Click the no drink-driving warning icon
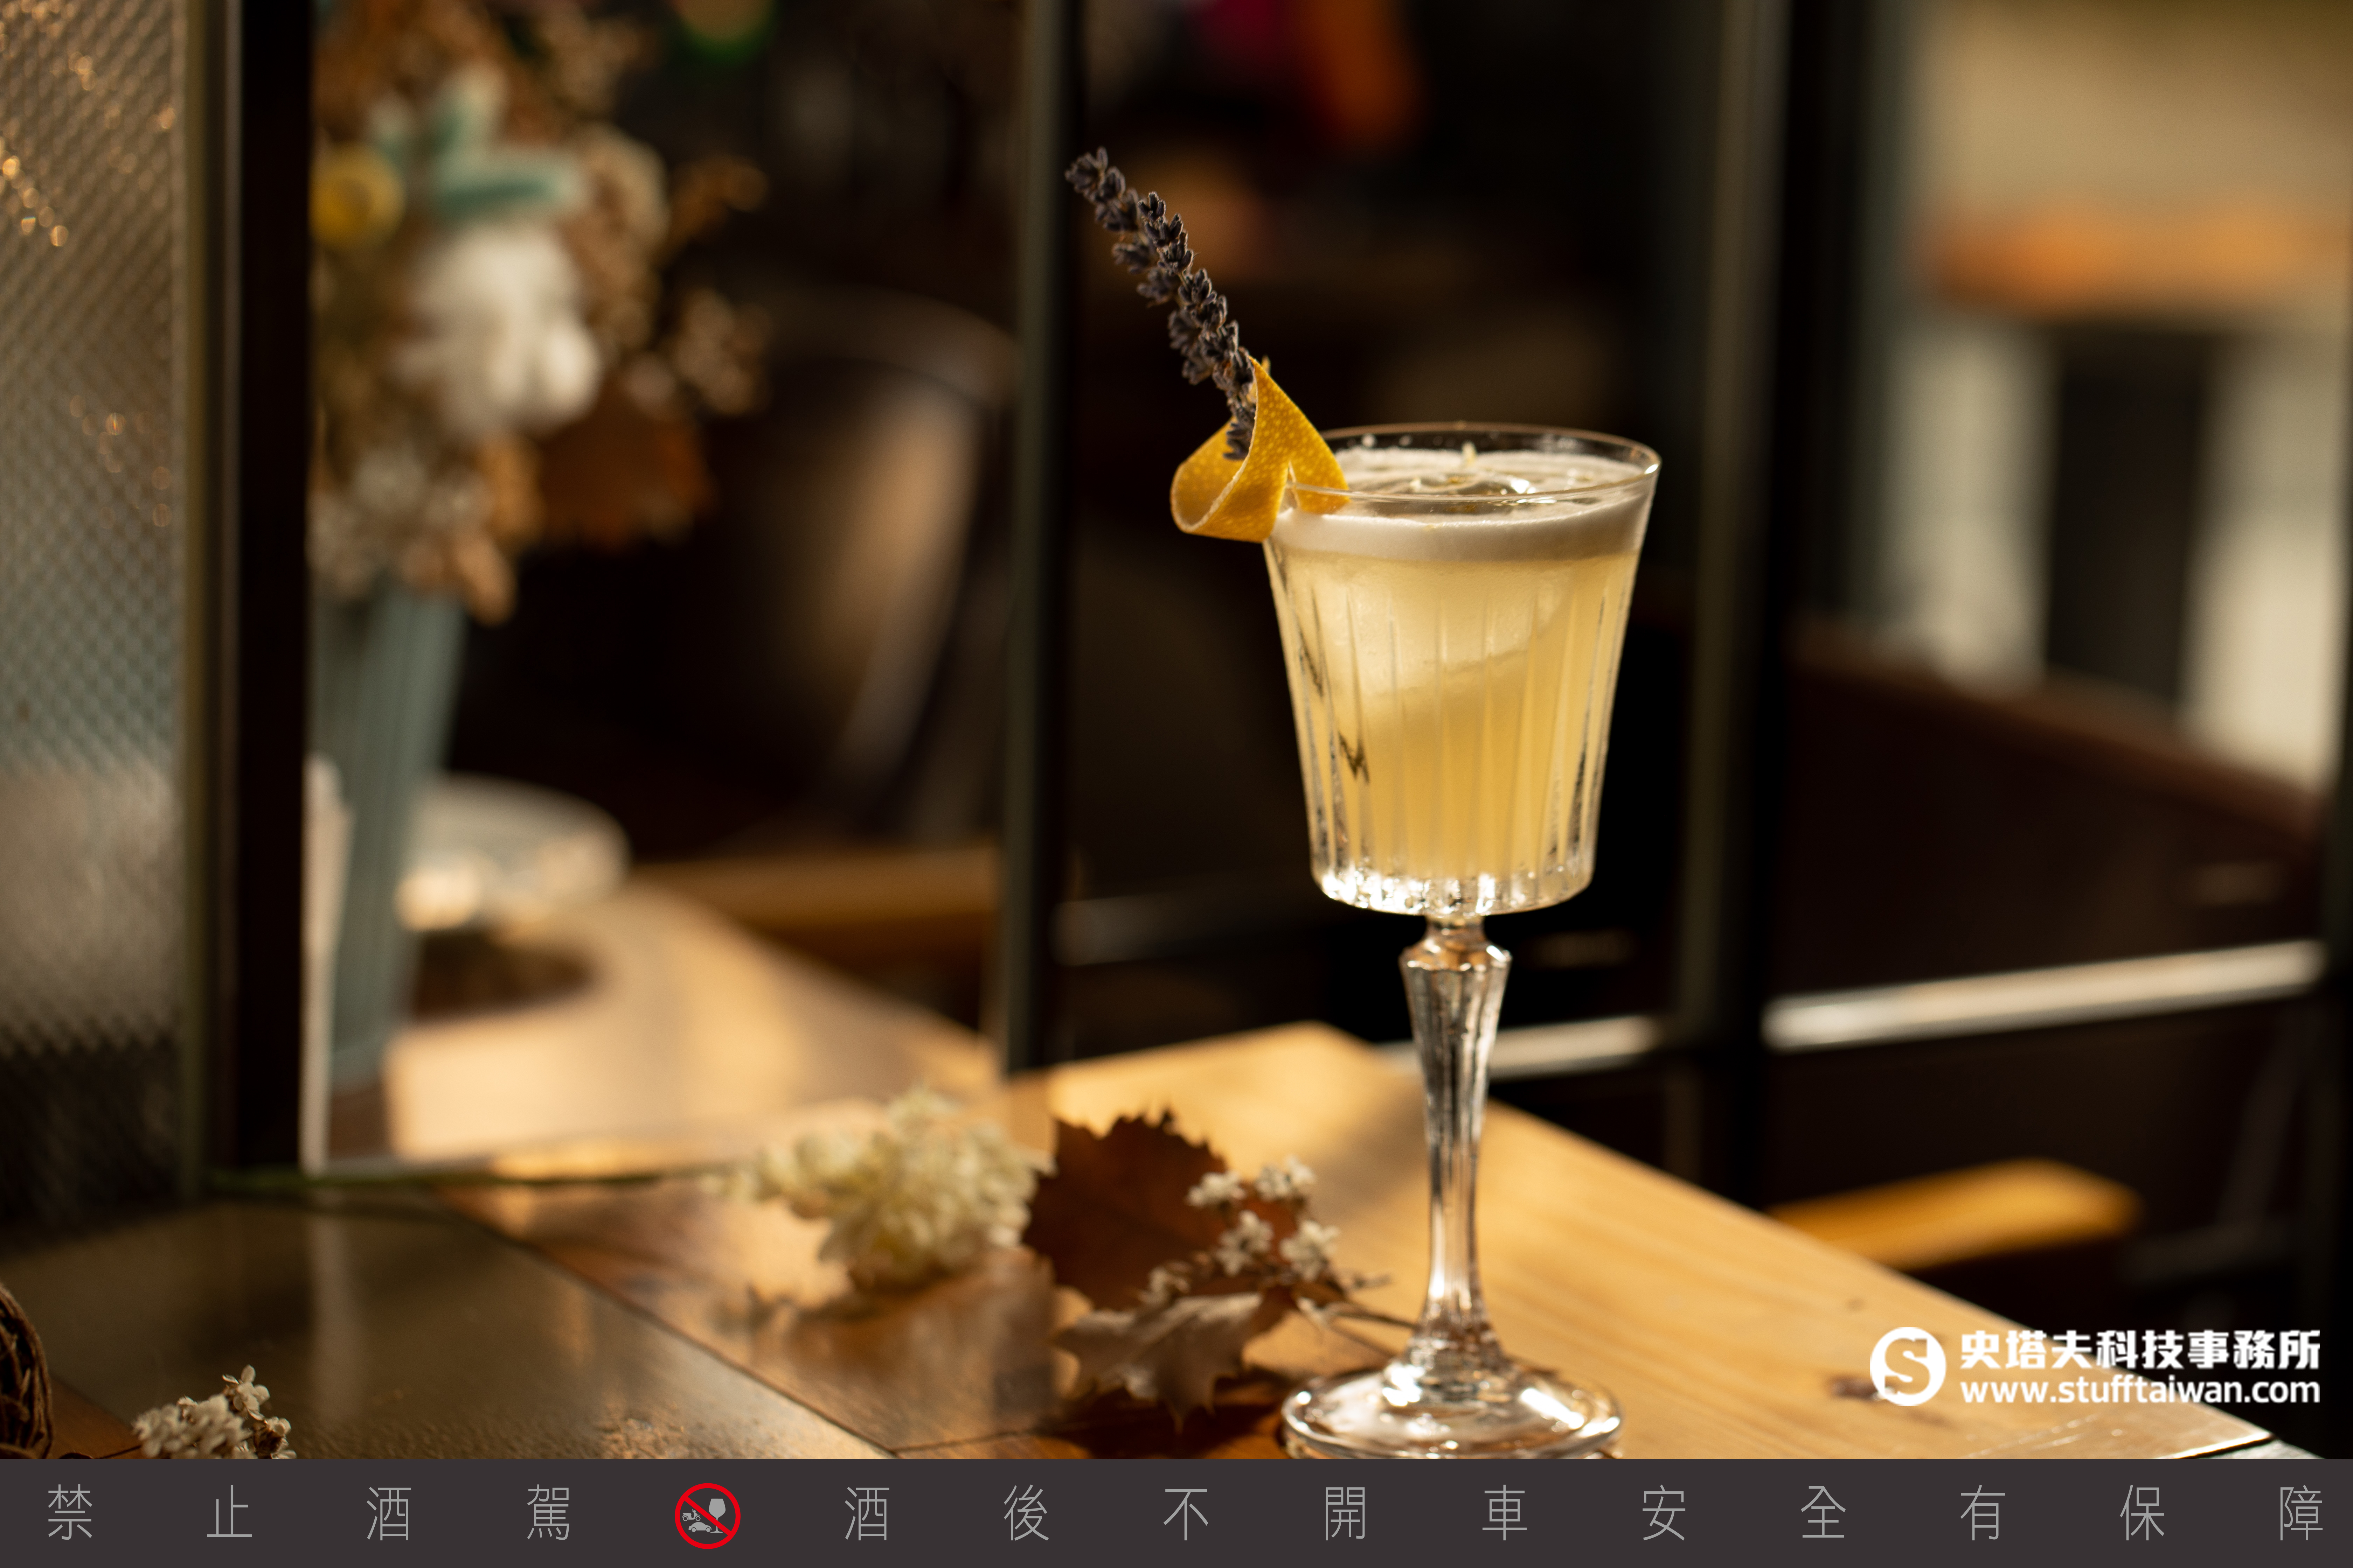Screen dimensions: 2353x1568 click(x=707, y=1515)
